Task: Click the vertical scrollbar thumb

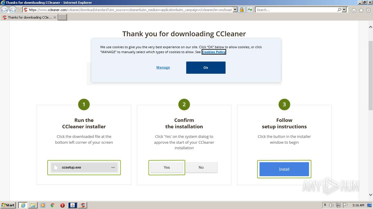Action: pos(371,75)
